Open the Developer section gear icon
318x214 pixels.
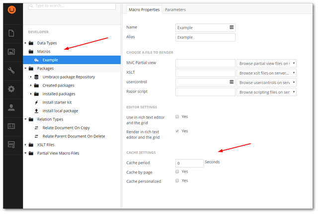(11, 89)
